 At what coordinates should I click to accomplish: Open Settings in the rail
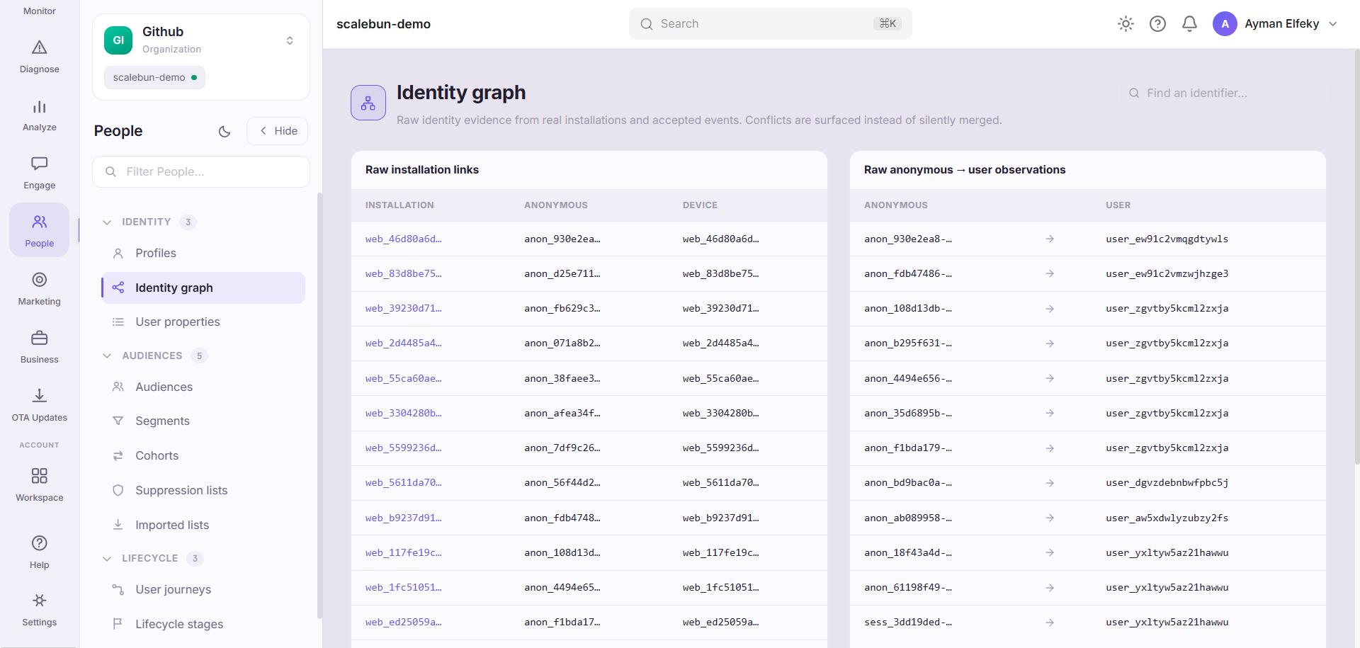(40, 610)
